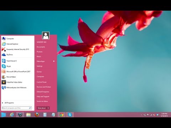The height and width of the screenshot is (128, 171).
Task: Open Documents from the Start menu
Action: pos(41,47)
